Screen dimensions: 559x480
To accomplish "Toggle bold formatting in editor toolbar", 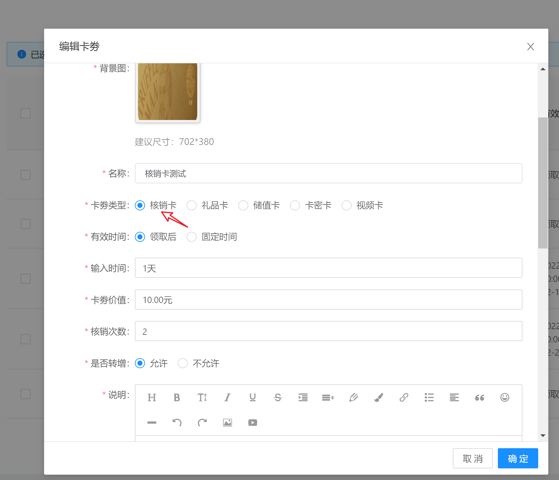I will [x=177, y=397].
